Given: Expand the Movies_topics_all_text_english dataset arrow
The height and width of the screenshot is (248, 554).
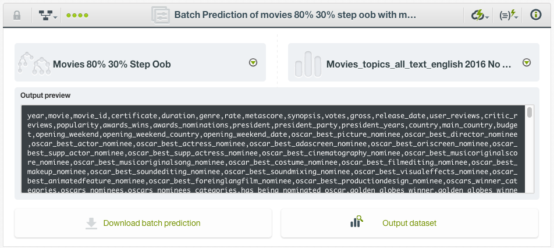Looking at the screenshot, I should 527,63.
